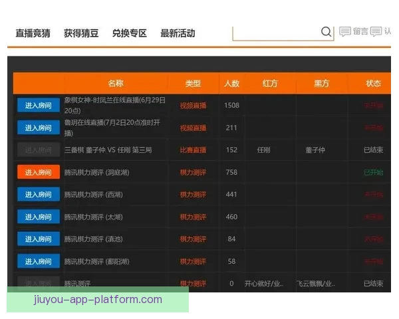Open the 直播竞猜 tab
This screenshot has width=399, height=319.
click(33, 33)
